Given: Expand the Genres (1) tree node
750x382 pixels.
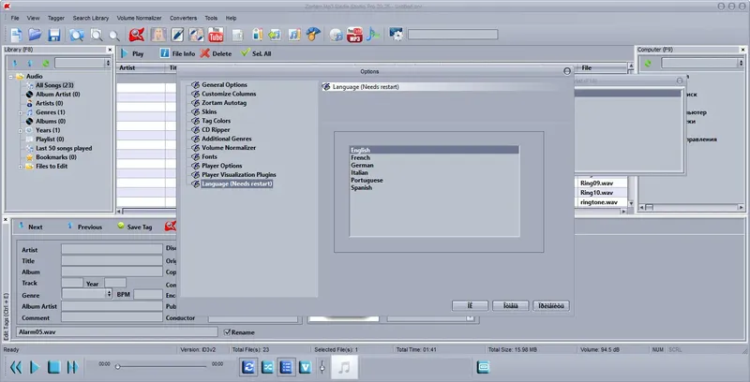Looking at the screenshot, I should (x=20, y=112).
